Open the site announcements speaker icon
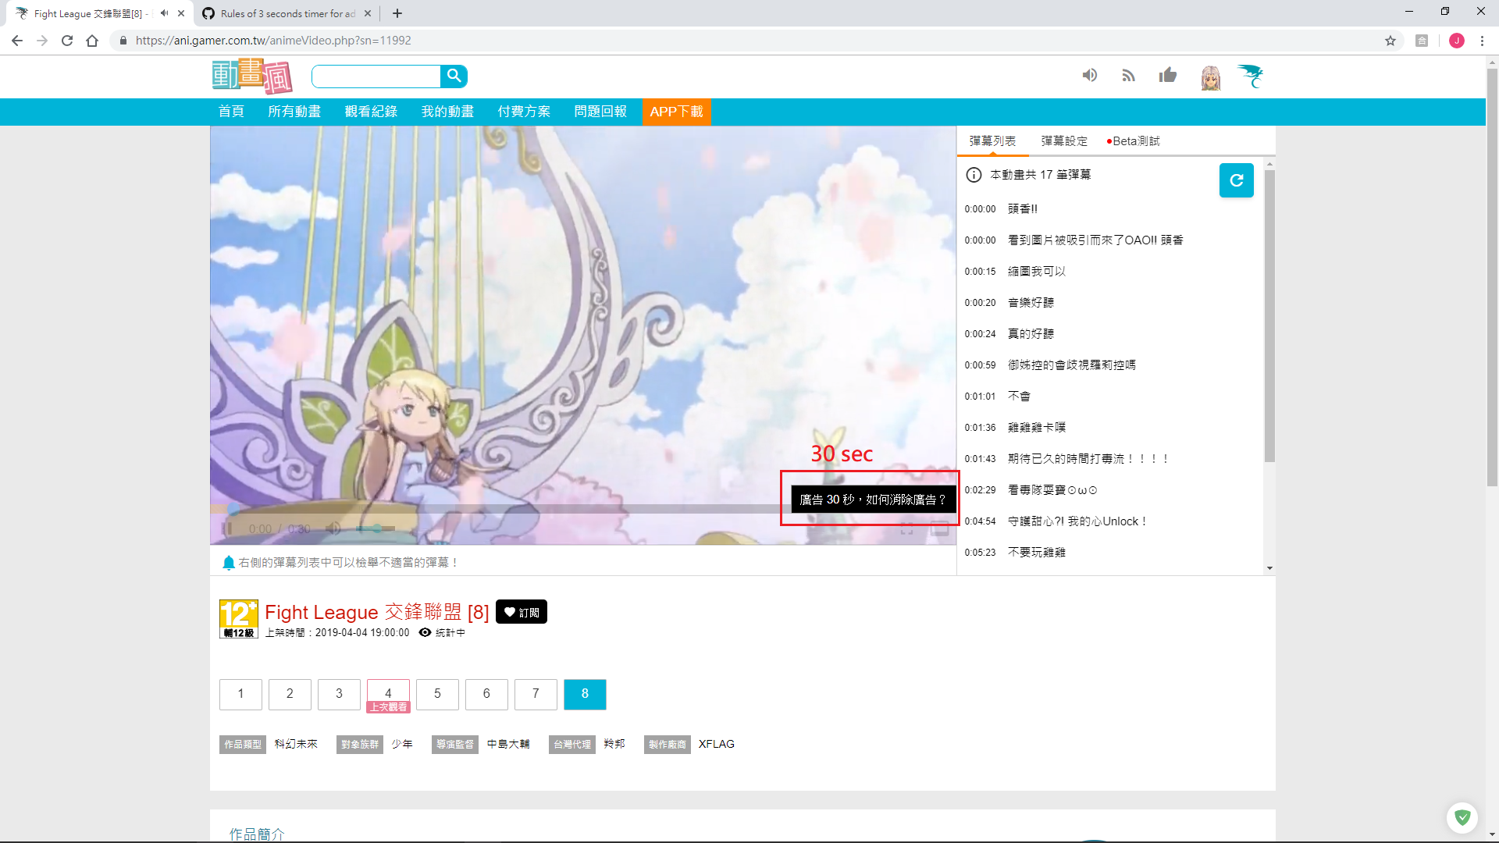Viewport: 1499px width, 843px height. click(x=1090, y=76)
